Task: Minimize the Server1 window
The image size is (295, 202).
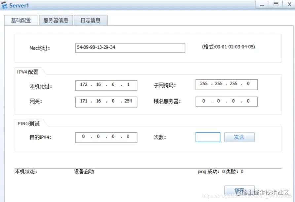Action: [x=262, y=5]
